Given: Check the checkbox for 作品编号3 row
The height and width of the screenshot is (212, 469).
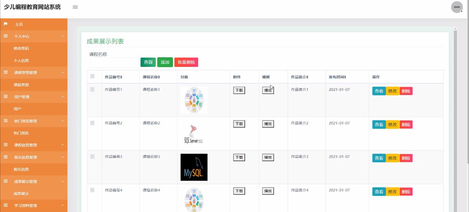Looking at the screenshot, I should (x=92, y=156).
